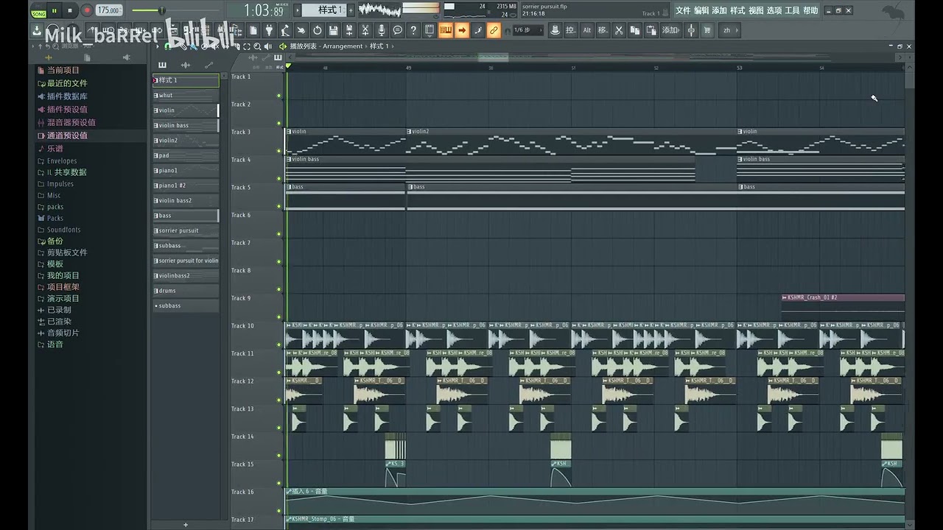Viewport: 943px width, 530px height.
Task: Click the Alt toolbar button
Action: click(x=587, y=30)
